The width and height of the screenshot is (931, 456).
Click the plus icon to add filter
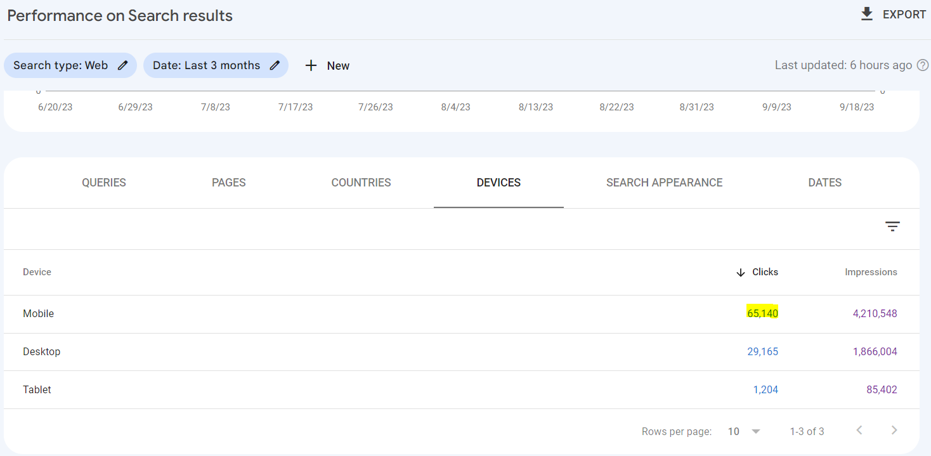point(311,65)
